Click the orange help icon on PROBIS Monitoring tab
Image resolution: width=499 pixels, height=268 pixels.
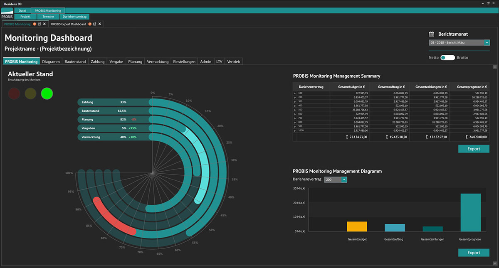pos(35,24)
